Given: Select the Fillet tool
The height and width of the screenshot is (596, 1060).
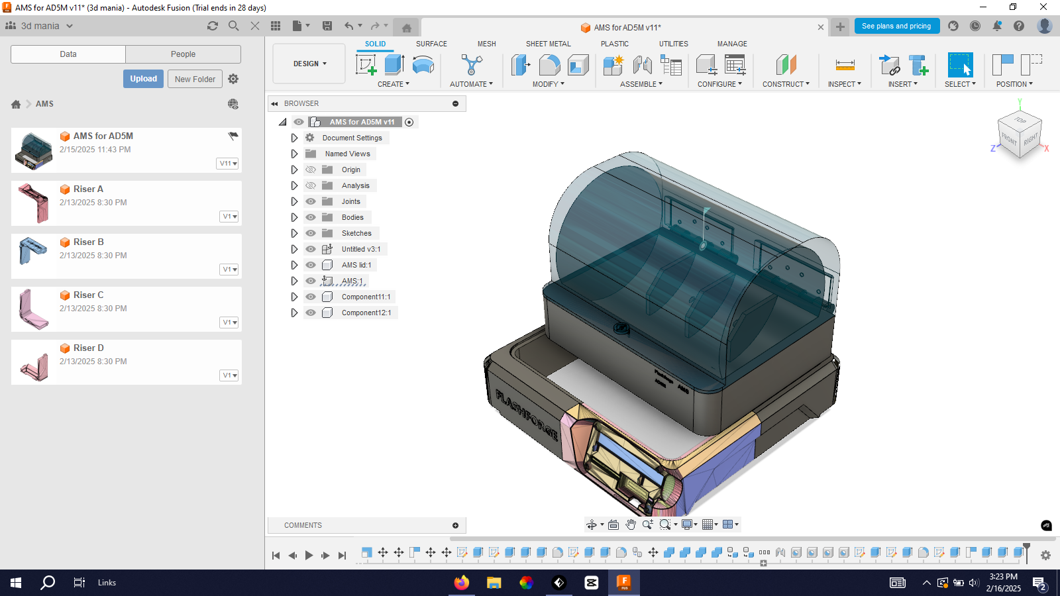Looking at the screenshot, I should 549,65.
